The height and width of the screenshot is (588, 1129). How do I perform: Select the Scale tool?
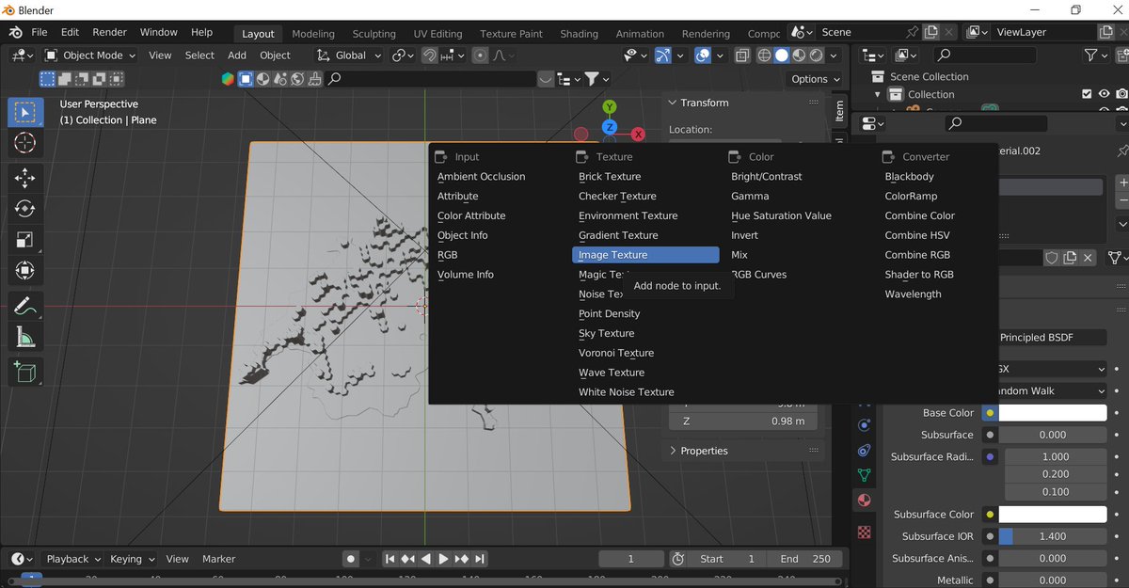pyautogui.click(x=25, y=240)
